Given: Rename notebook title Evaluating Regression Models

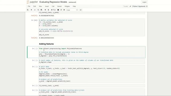Looking at the screenshot, I should click(53, 2).
